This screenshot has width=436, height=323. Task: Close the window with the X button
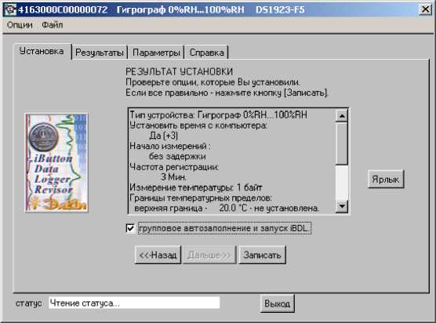pos(426,9)
